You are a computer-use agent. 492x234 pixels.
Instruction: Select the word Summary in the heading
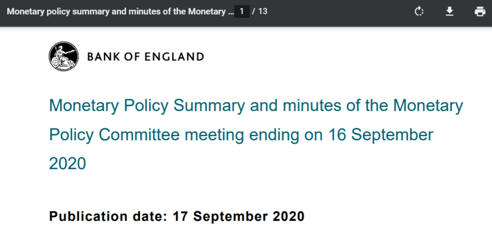pos(209,105)
